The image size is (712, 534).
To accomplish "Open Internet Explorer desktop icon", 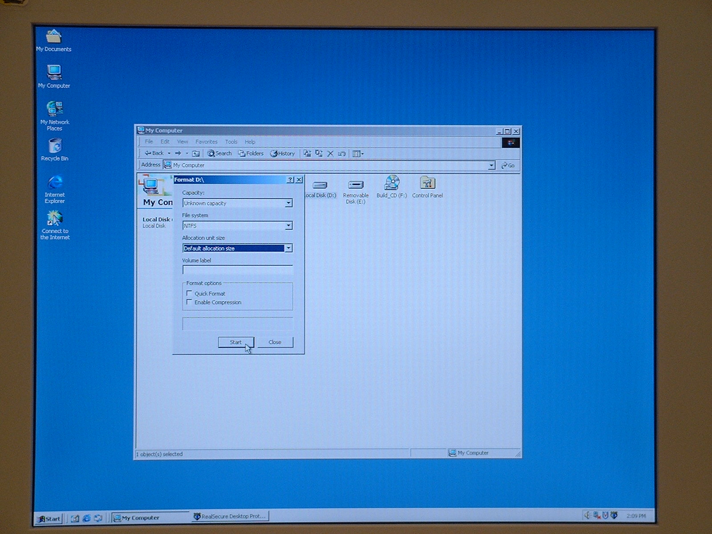I will pyautogui.click(x=55, y=183).
